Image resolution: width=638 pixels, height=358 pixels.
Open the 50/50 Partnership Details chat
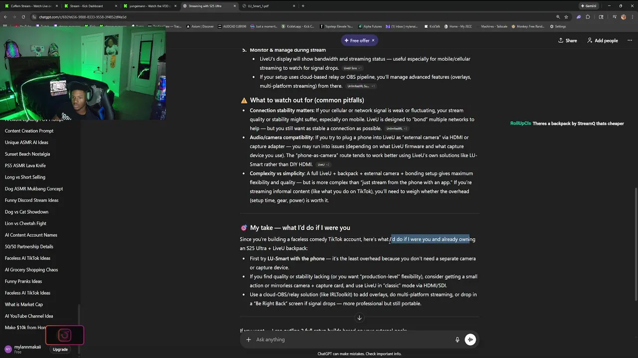tap(38, 247)
